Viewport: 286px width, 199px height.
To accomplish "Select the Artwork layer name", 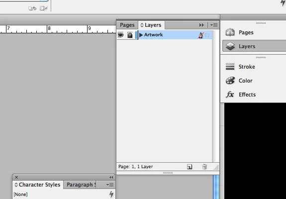I will pos(153,35).
